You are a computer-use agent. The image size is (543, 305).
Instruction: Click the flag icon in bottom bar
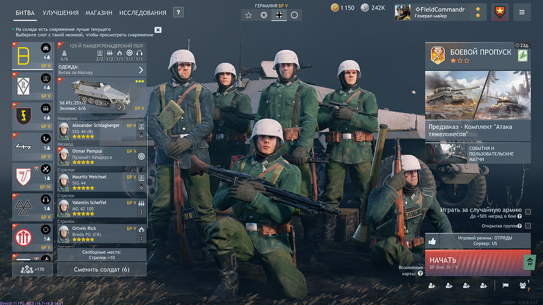click(x=505, y=285)
